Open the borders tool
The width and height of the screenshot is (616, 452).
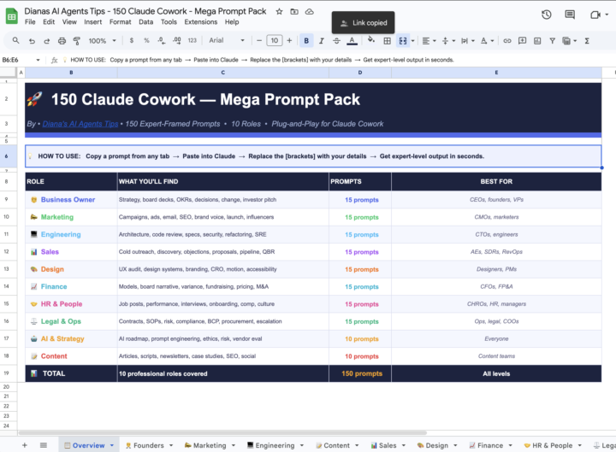(x=387, y=41)
